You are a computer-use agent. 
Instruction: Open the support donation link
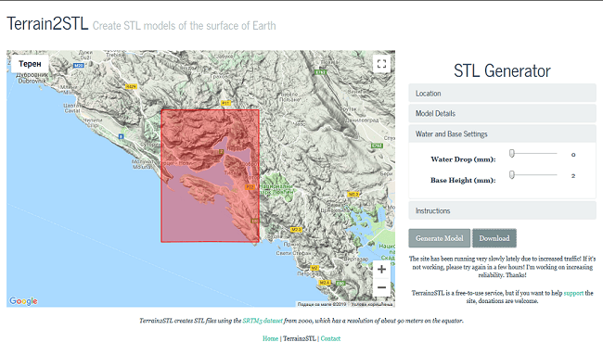(x=573, y=293)
